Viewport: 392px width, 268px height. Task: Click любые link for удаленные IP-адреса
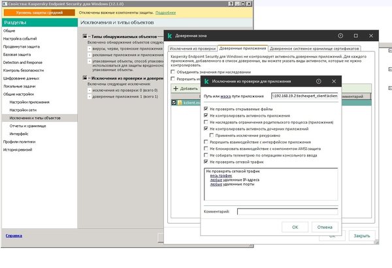point(216,180)
